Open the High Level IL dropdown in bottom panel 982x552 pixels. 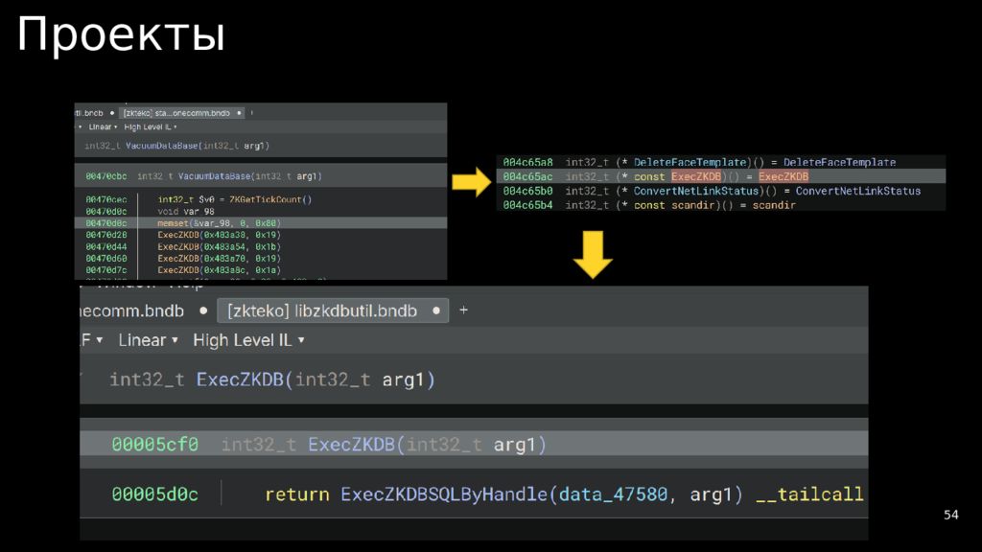(248, 340)
